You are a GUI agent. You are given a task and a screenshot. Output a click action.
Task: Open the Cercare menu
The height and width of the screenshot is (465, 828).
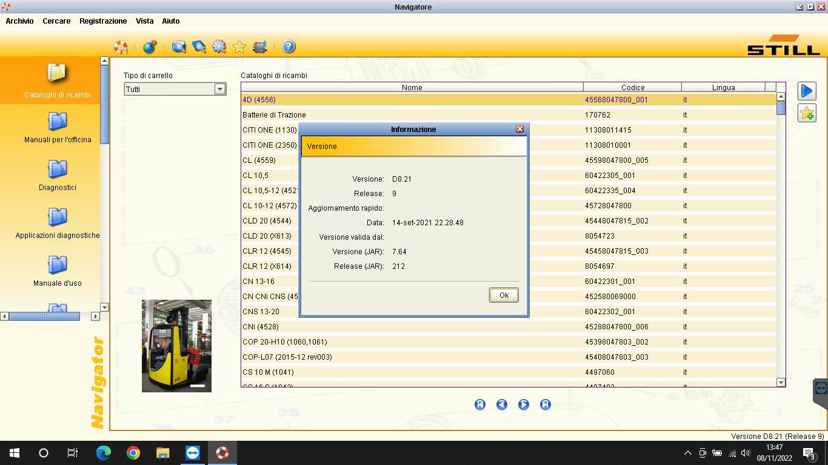[x=56, y=21]
